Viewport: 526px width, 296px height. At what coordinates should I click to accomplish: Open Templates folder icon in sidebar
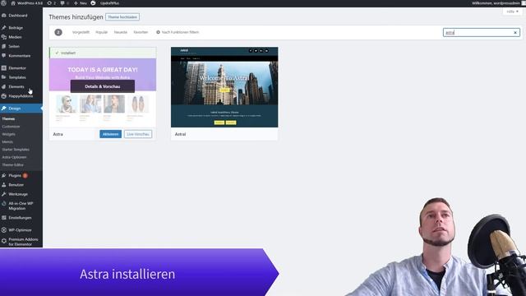click(x=3, y=77)
